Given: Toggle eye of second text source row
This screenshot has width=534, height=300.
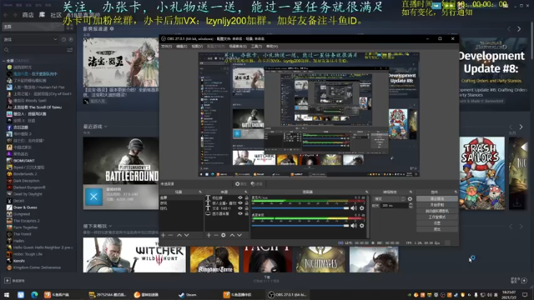Looking at the screenshot, I should pos(240,203).
